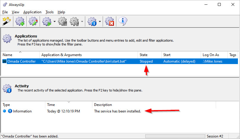Click the Type column header in Activity
This screenshot has height=139, width=240.
23,105
